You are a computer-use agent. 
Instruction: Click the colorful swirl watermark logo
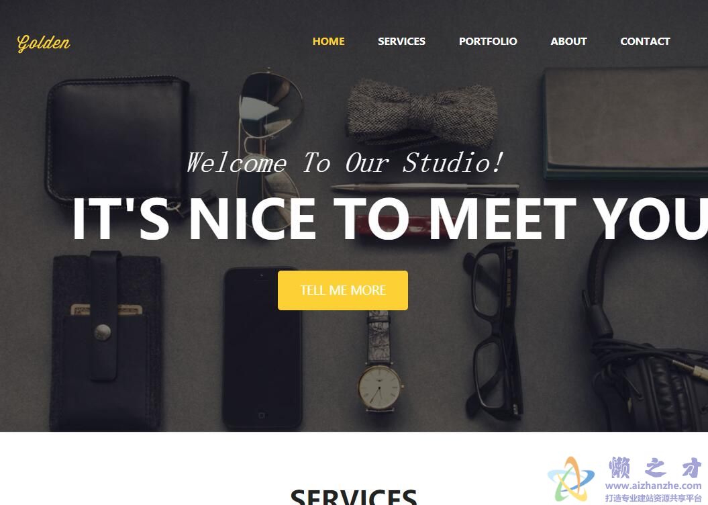[570, 478]
